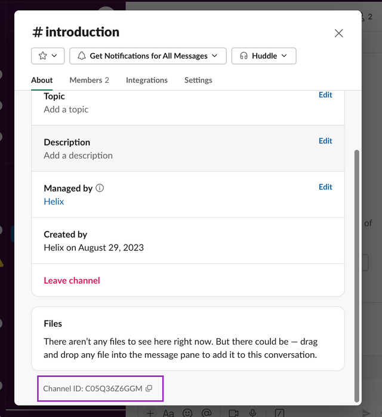
Task: Open the Integrations tab
Action: point(146,80)
